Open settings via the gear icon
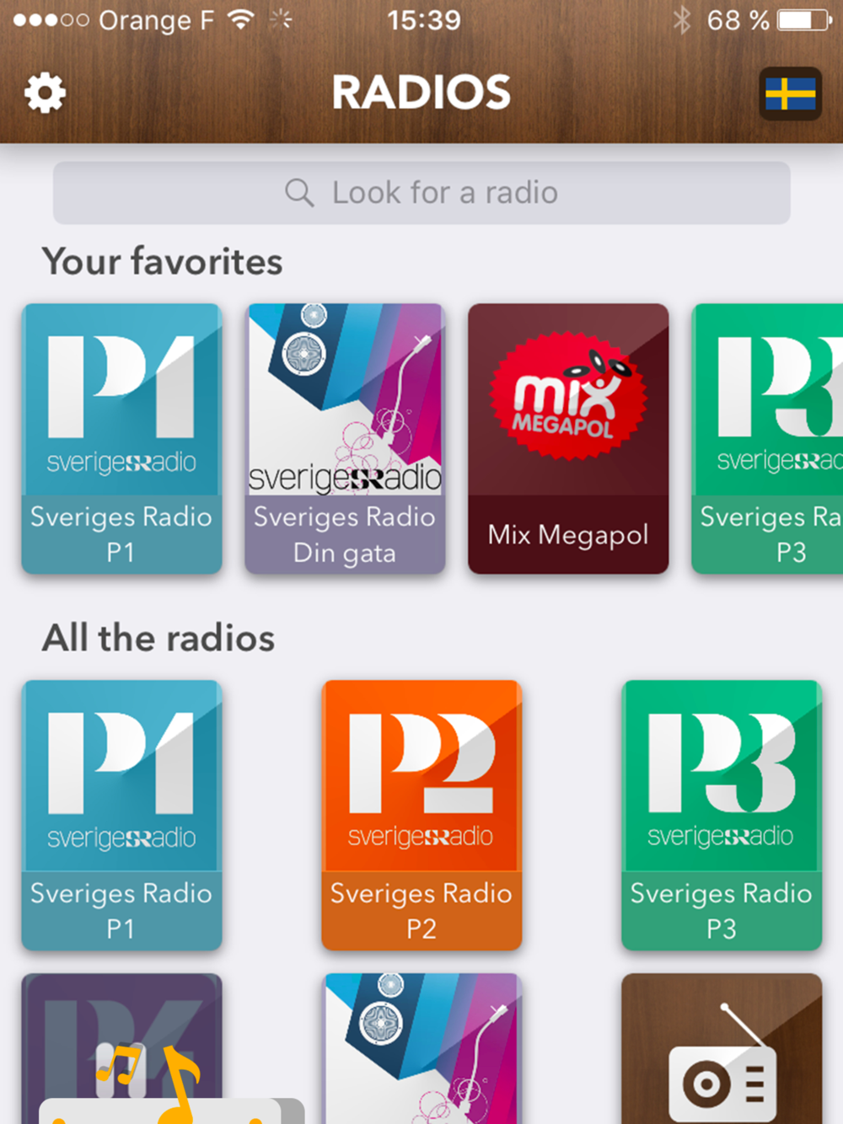The height and width of the screenshot is (1124, 843). click(x=45, y=92)
